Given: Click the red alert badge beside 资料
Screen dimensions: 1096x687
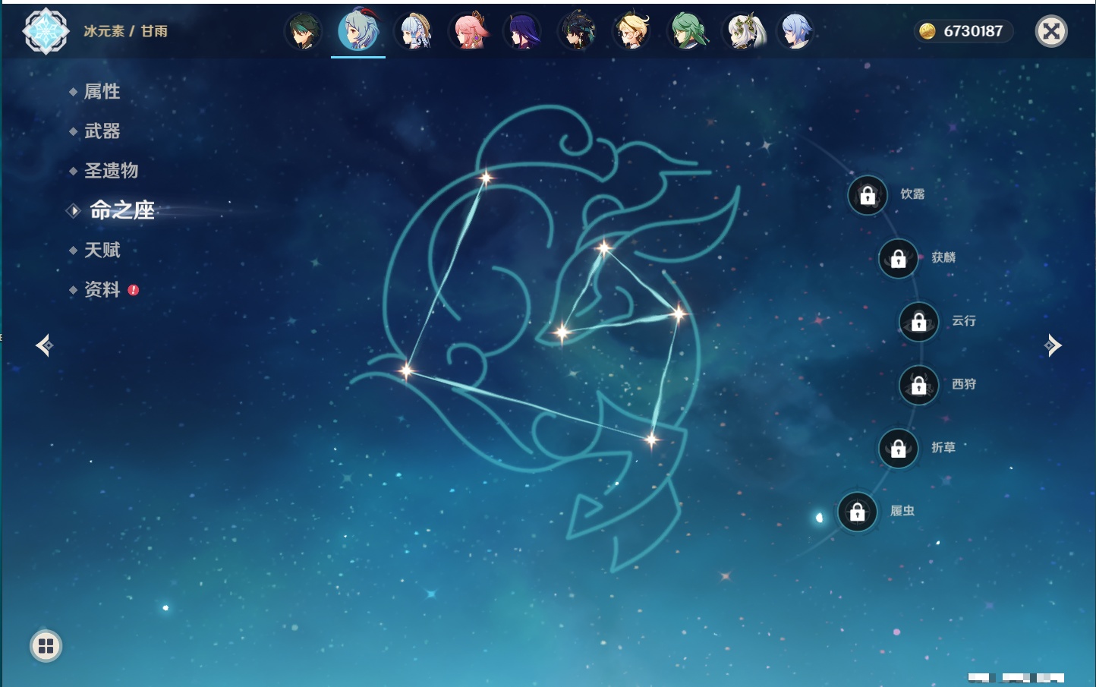Looking at the screenshot, I should pyautogui.click(x=134, y=290).
